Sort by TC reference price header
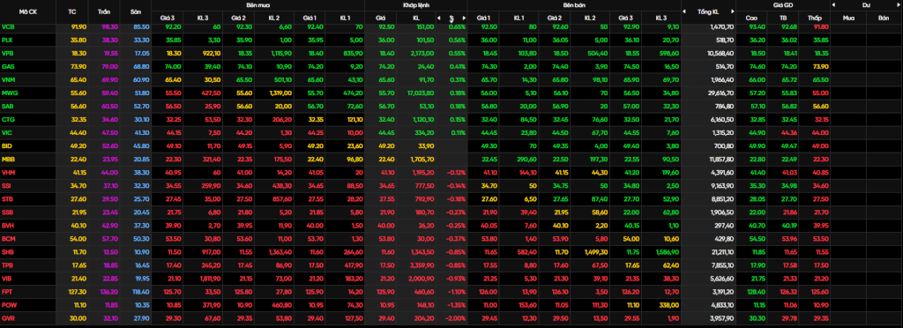903x328 pixels. coord(72,11)
